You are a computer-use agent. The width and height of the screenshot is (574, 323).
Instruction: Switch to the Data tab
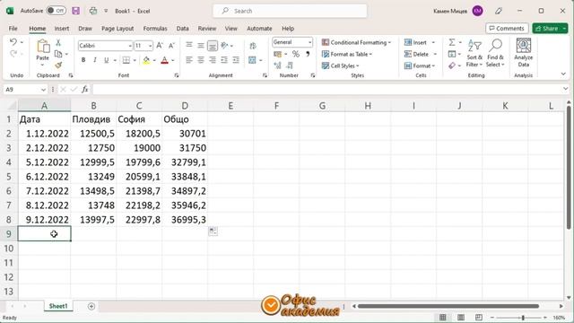182,28
